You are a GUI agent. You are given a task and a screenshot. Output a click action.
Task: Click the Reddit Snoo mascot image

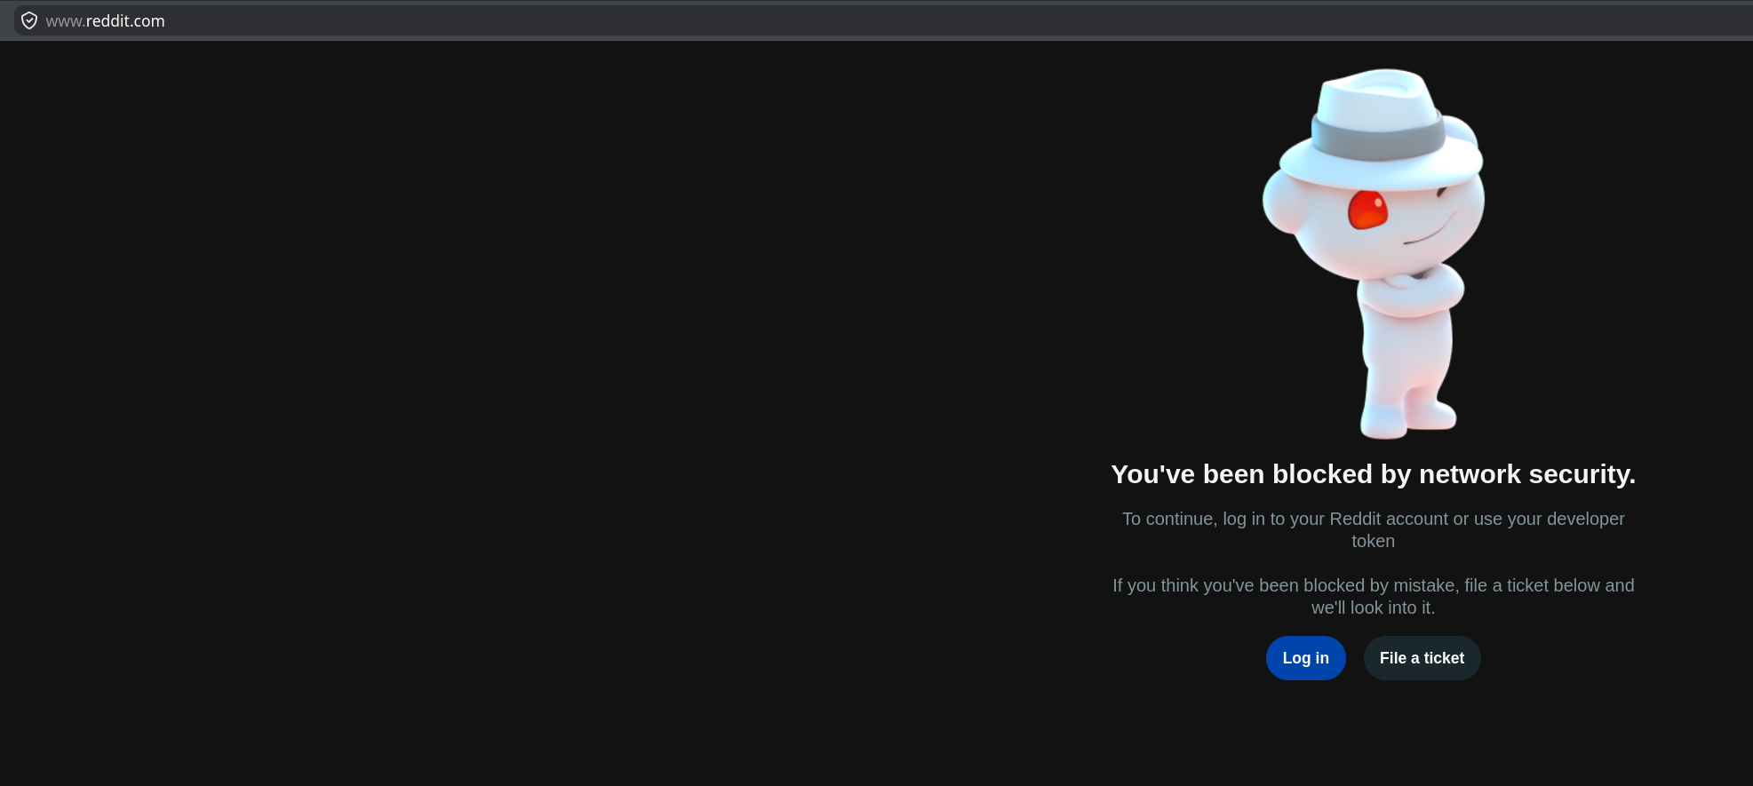(1374, 254)
